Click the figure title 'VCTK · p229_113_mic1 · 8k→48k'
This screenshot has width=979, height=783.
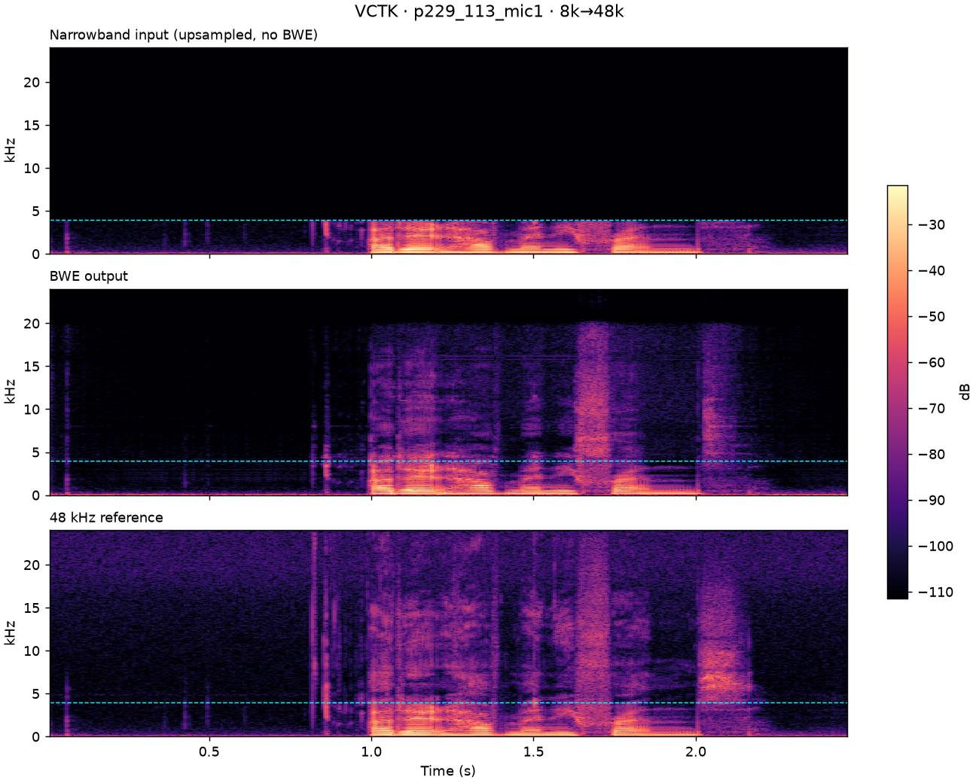click(x=489, y=12)
